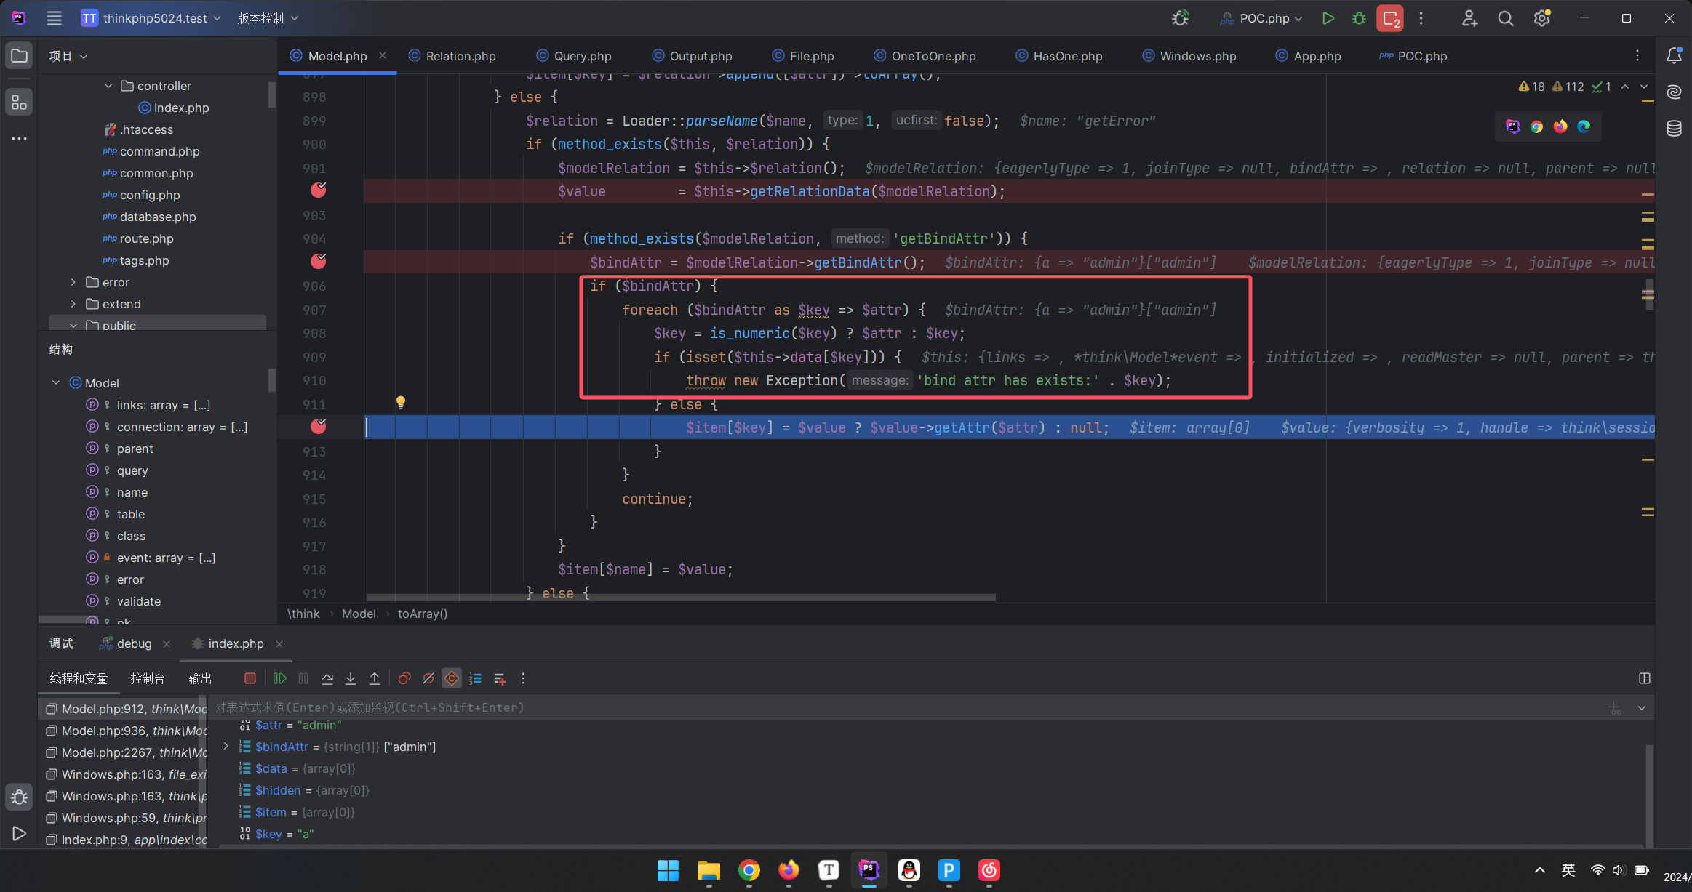Open Database tool window icon
Screen dimensions: 1692x892
pyautogui.click(x=1674, y=129)
